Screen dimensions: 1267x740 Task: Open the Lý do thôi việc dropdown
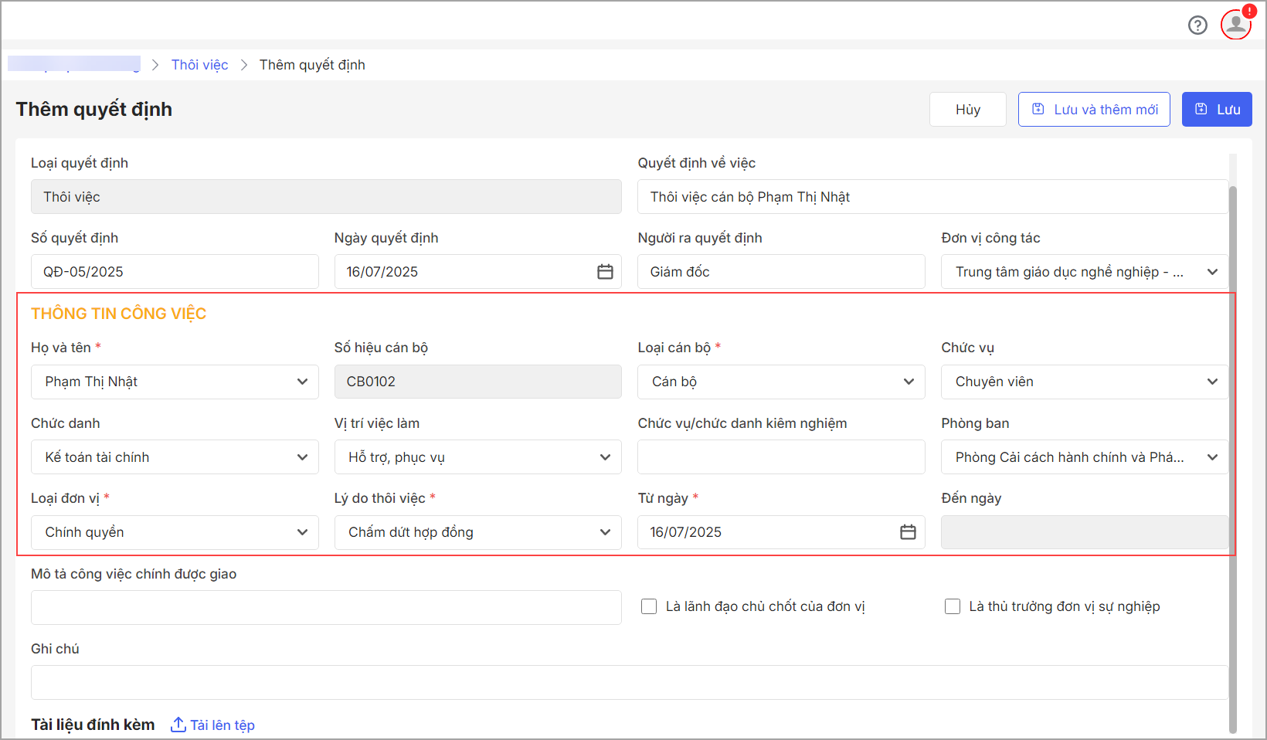pos(605,532)
